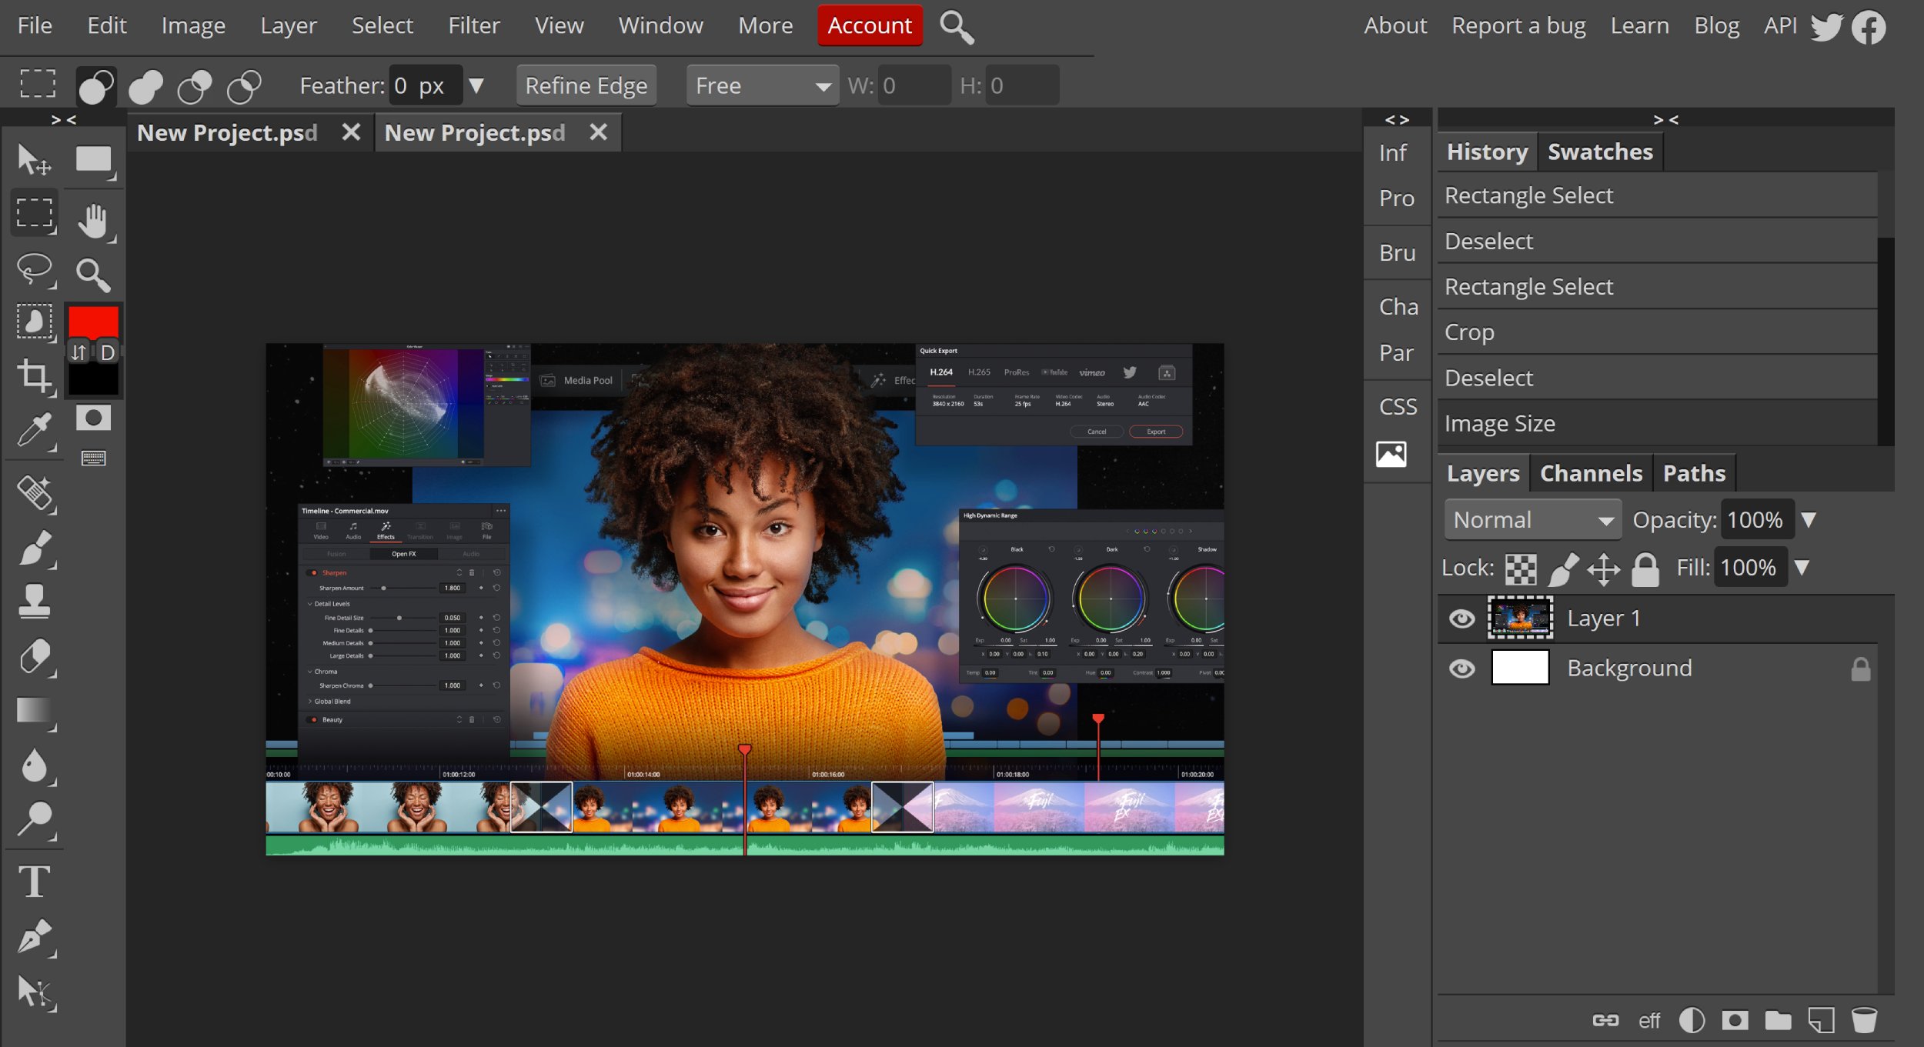Swap foreground and background colors
Viewport: 1924px width, 1047px height.
[x=79, y=352]
